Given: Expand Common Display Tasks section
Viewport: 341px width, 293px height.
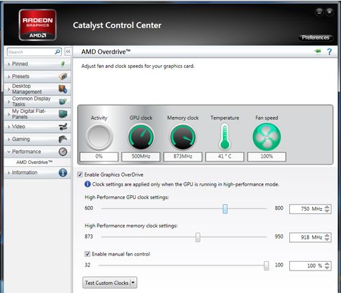Looking at the screenshot, I should [9, 102].
